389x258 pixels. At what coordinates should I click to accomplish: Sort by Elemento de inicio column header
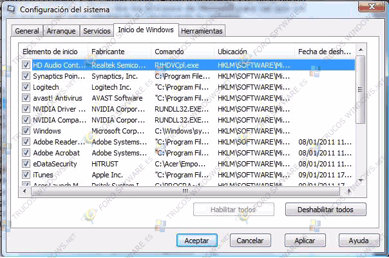[x=53, y=52]
